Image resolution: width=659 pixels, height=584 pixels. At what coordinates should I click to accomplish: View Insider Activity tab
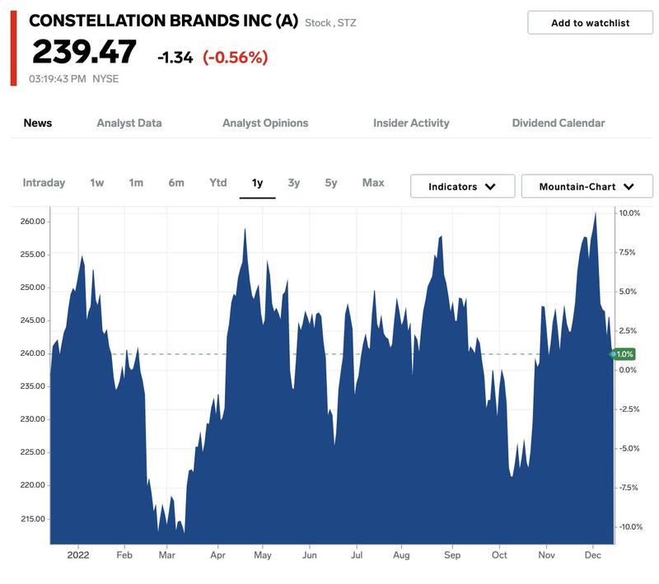pos(411,123)
